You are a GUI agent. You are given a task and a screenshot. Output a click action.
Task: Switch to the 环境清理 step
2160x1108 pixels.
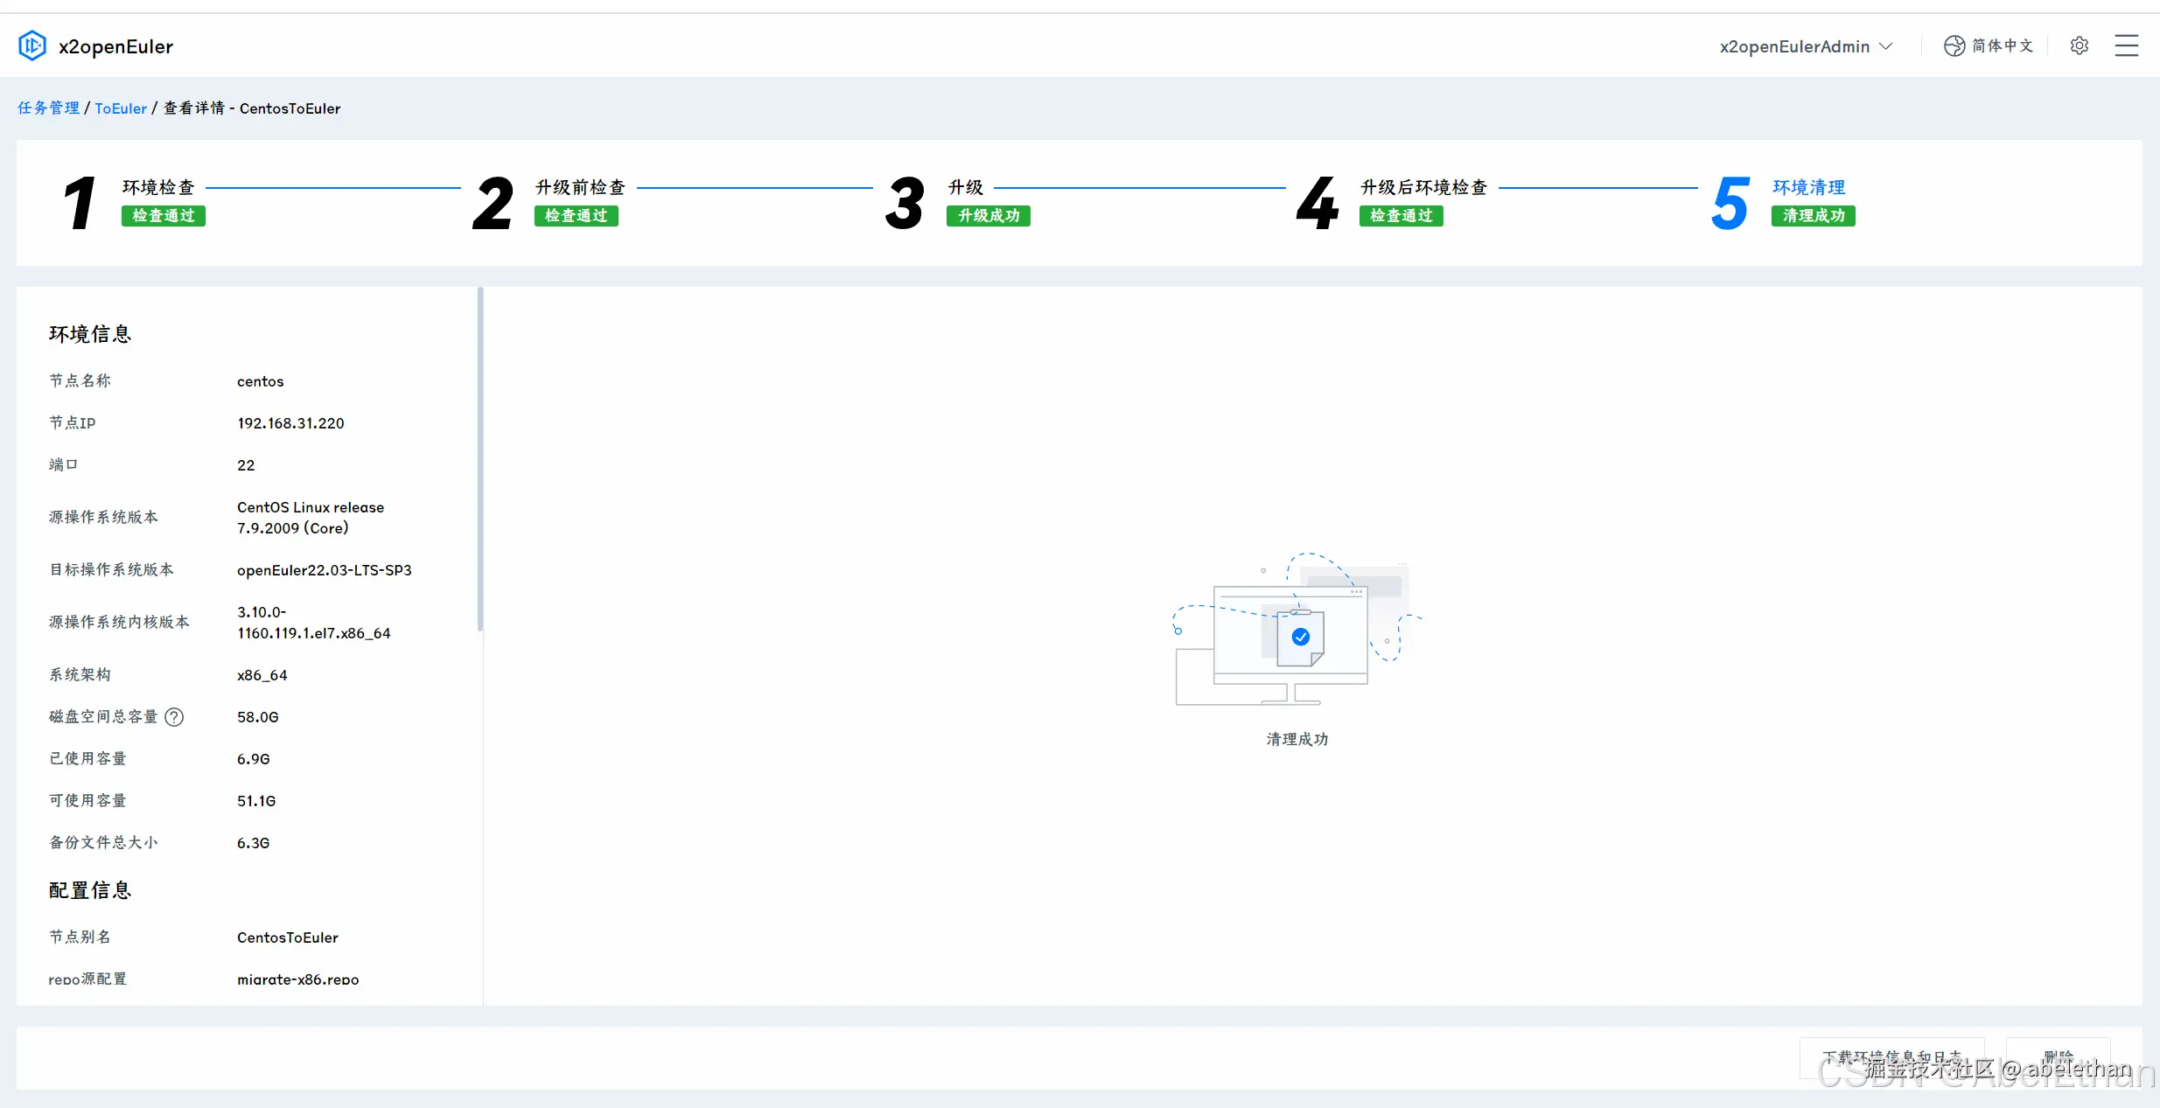pos(1808,187)
